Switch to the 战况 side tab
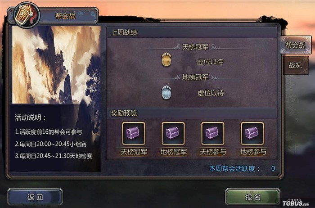The image size is (315, 208). (295, 65)
